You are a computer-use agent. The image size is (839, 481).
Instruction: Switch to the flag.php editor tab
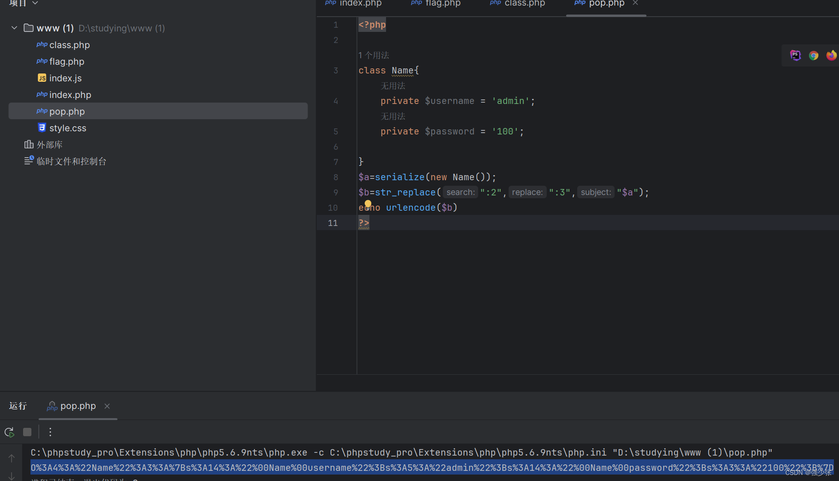pos(436,4)
